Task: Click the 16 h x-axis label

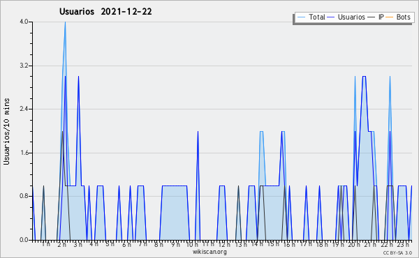Action: (x=289, y=245)
